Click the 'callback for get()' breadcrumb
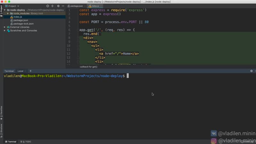 [x=89, y=67]
